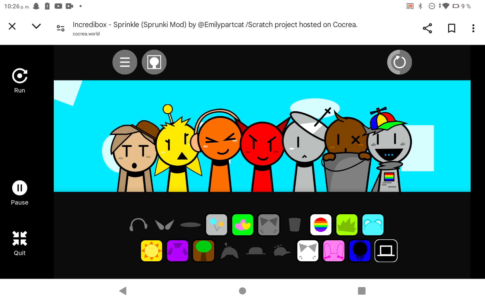Viewport: 485px width, 303px height.
Task: Pick the green hearts sound icon
Action: (x=243, y=224)
